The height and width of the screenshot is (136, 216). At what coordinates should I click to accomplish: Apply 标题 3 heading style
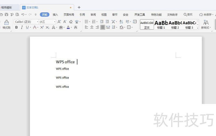pyautogui.click(x=189, y=25)
